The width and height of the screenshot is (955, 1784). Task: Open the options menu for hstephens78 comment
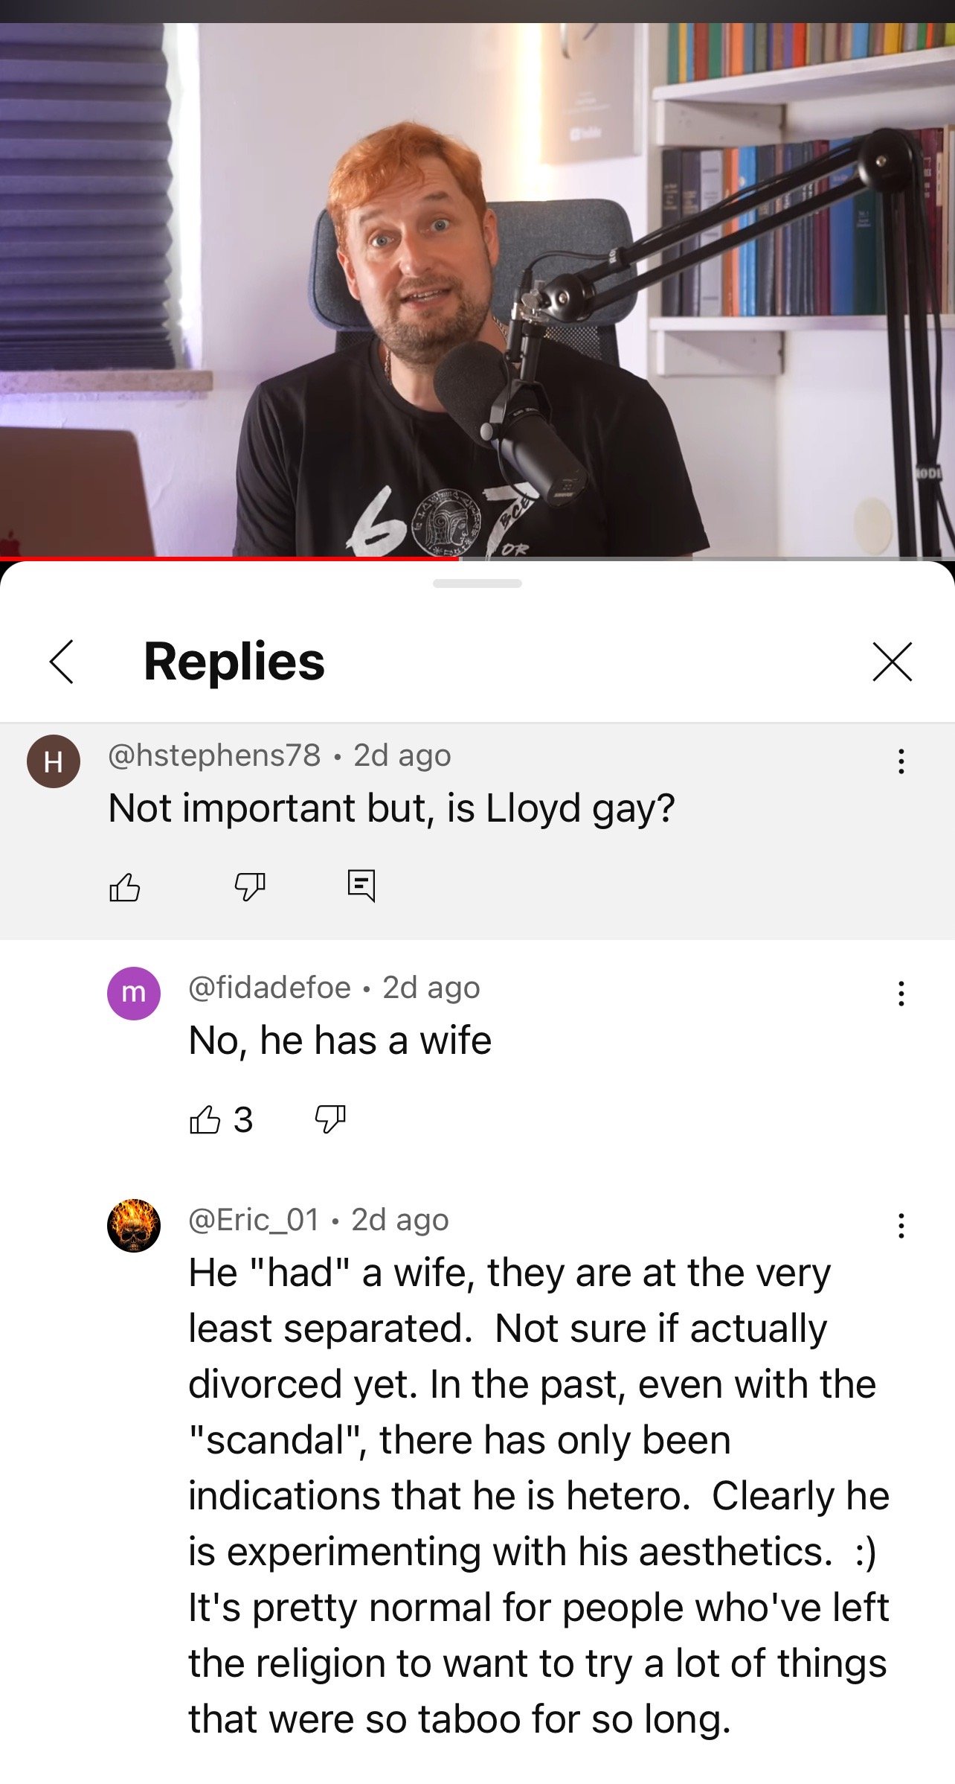pyautogui.click(x=901, y=761)
